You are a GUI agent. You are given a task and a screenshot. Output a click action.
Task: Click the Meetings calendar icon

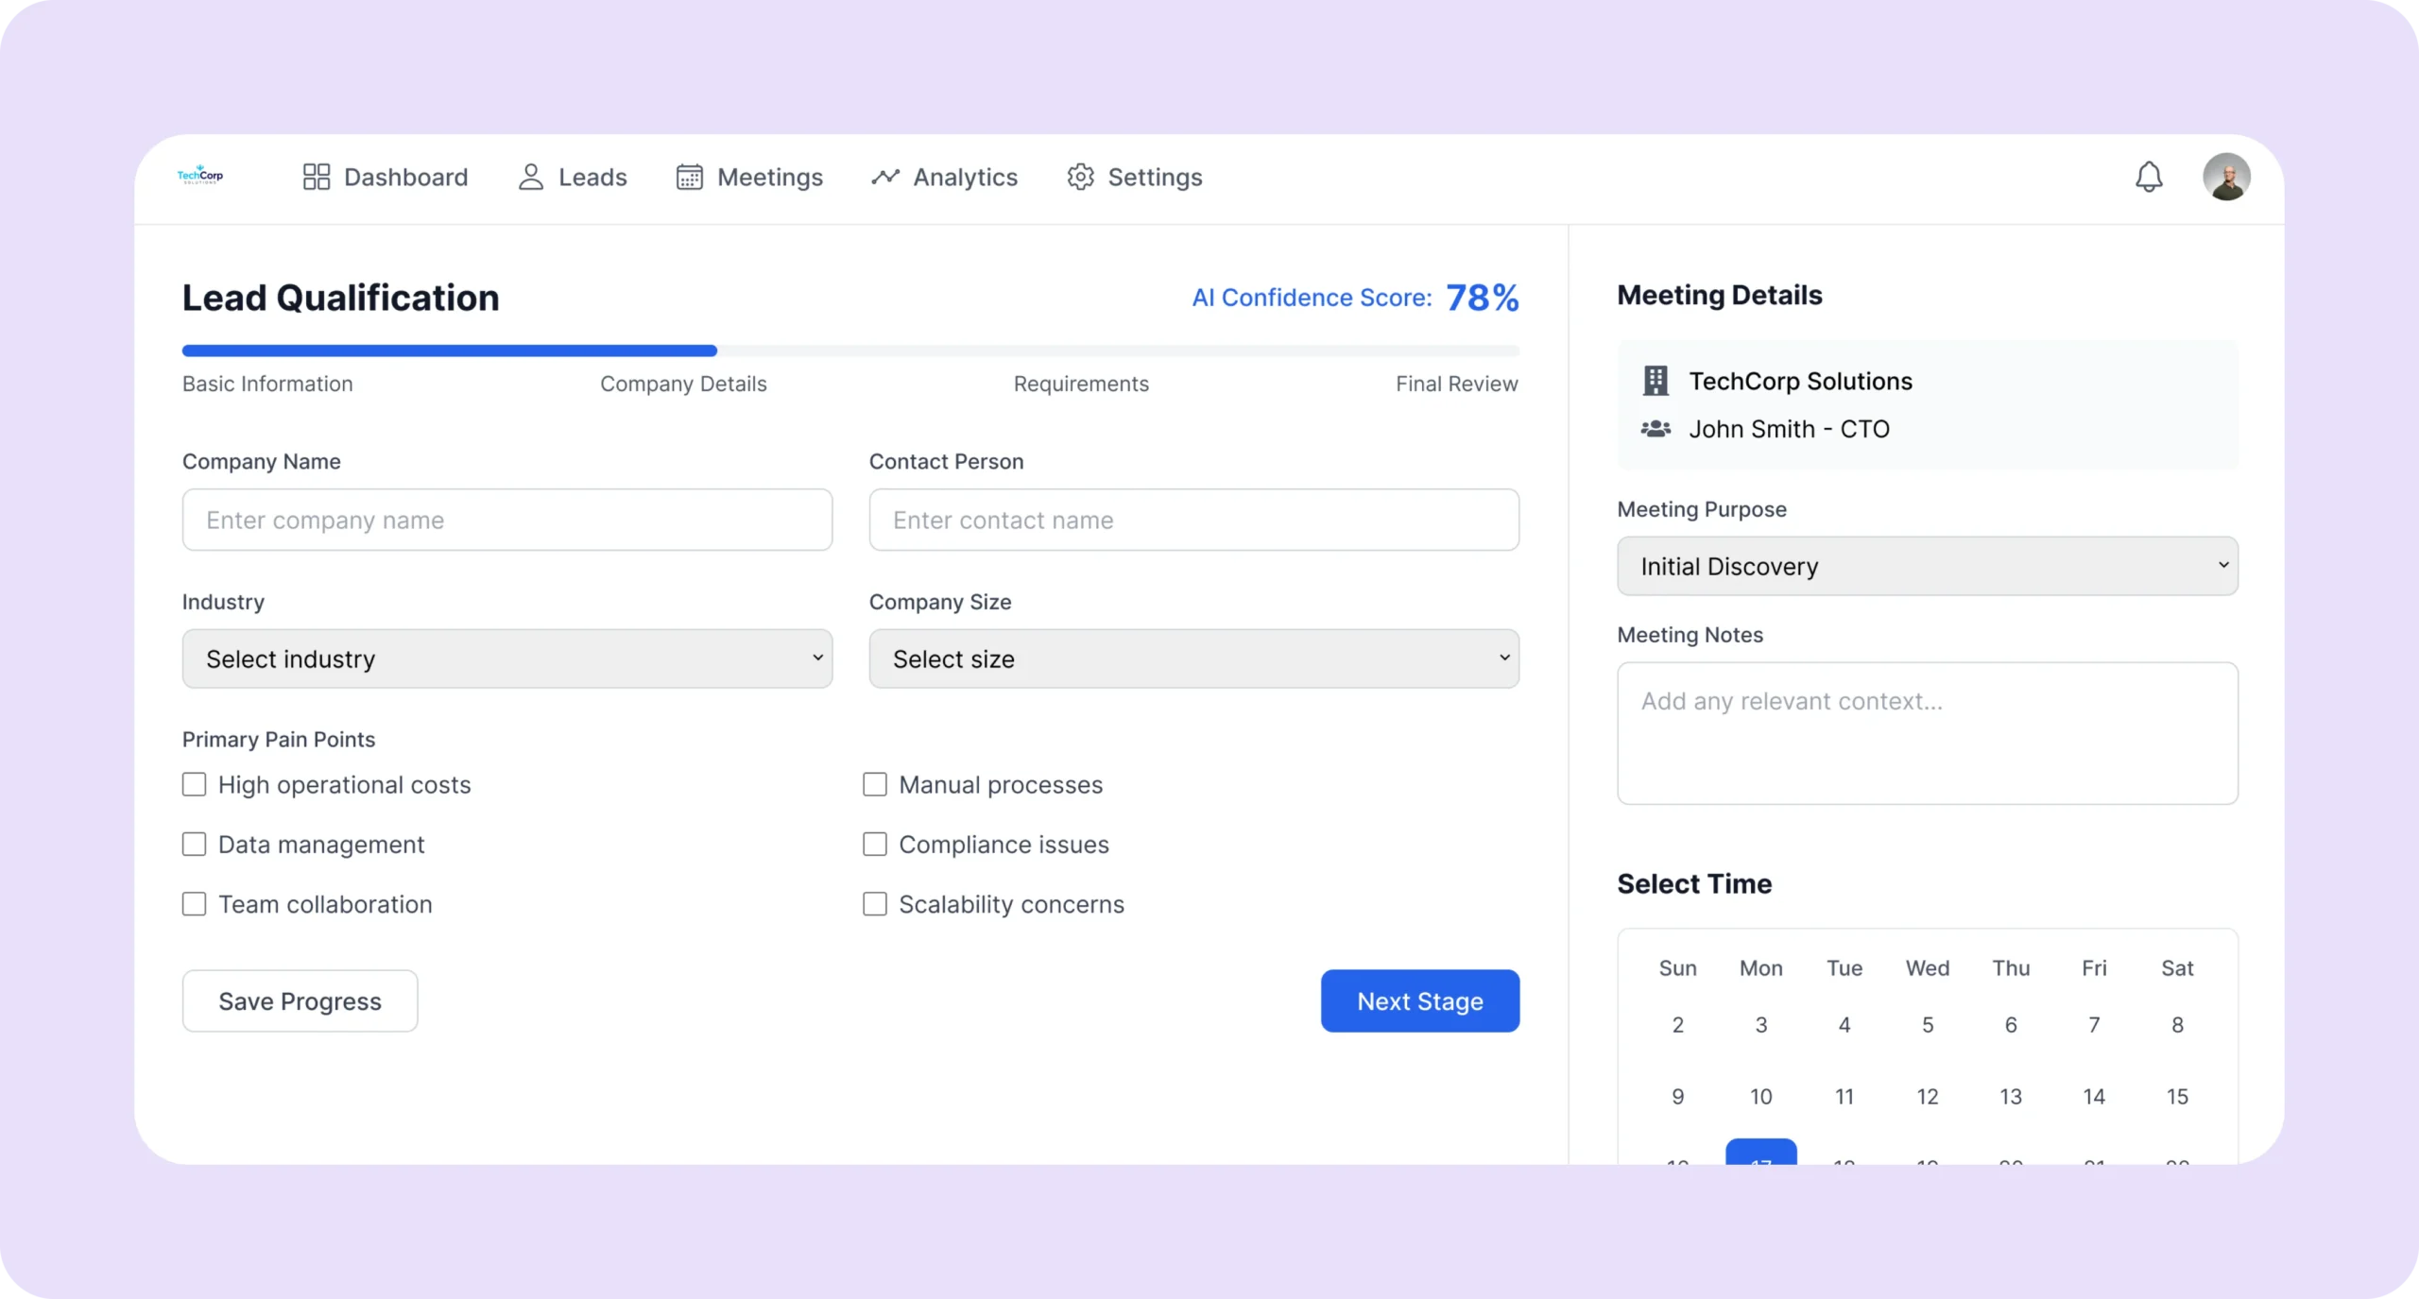coord(689,177)
